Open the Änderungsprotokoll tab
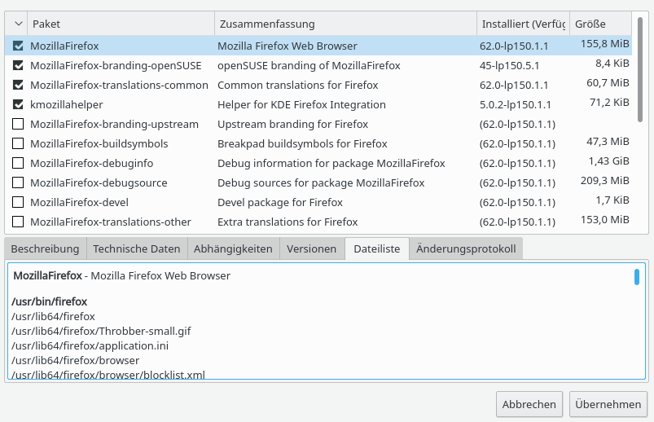The height and width of the screenshot is (422, 654). click(x=466, y=248)
